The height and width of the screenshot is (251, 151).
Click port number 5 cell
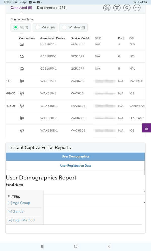click(x=119, y=69)
